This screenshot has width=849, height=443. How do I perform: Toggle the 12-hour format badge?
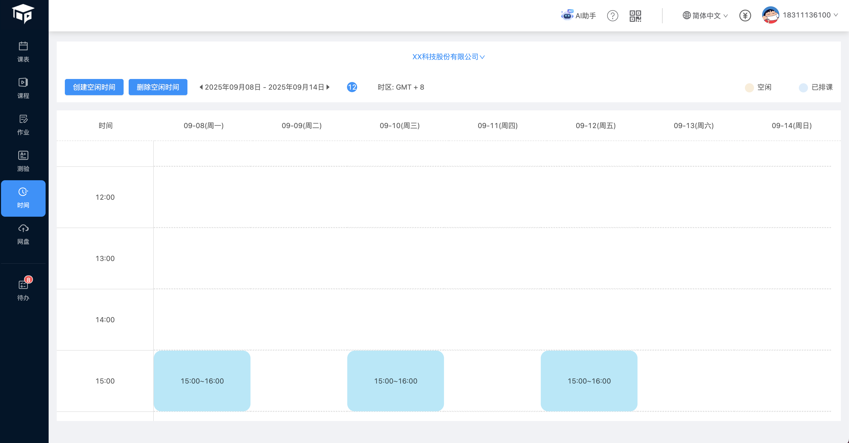tap(352, 87)
